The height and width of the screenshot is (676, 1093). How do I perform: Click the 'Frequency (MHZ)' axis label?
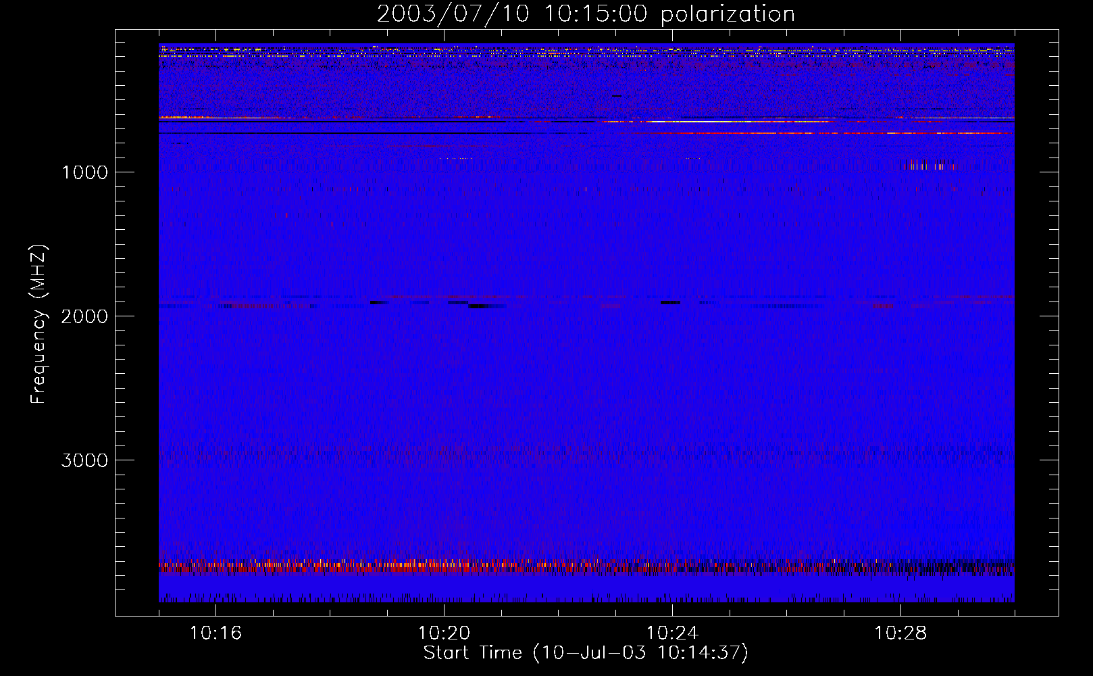(39, 324)
